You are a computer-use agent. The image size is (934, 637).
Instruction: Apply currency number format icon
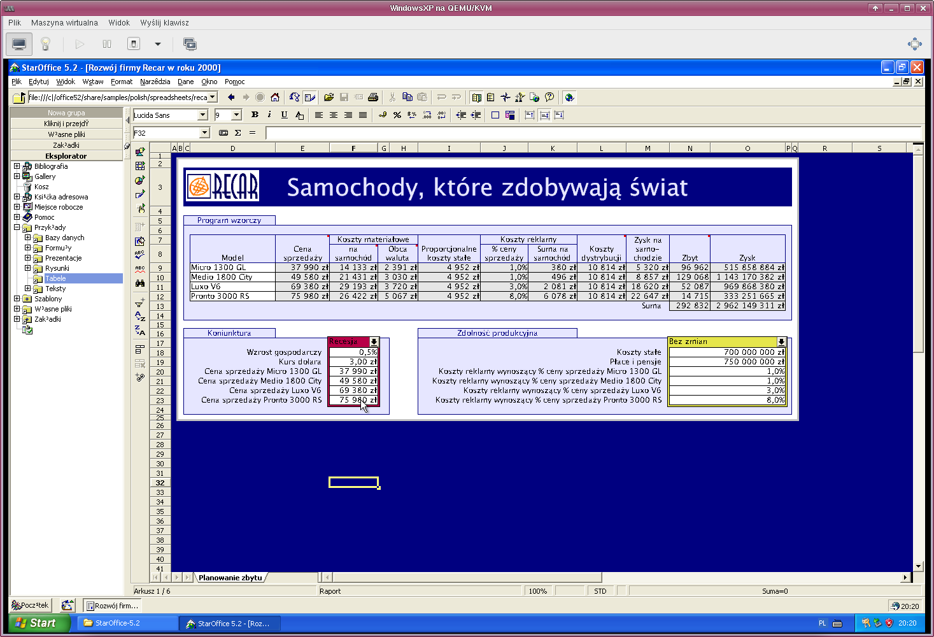click(x=383, y=115)
